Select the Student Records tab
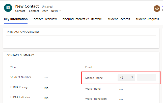Viewport: 163px width, 103px height. [x=118, y=19]
